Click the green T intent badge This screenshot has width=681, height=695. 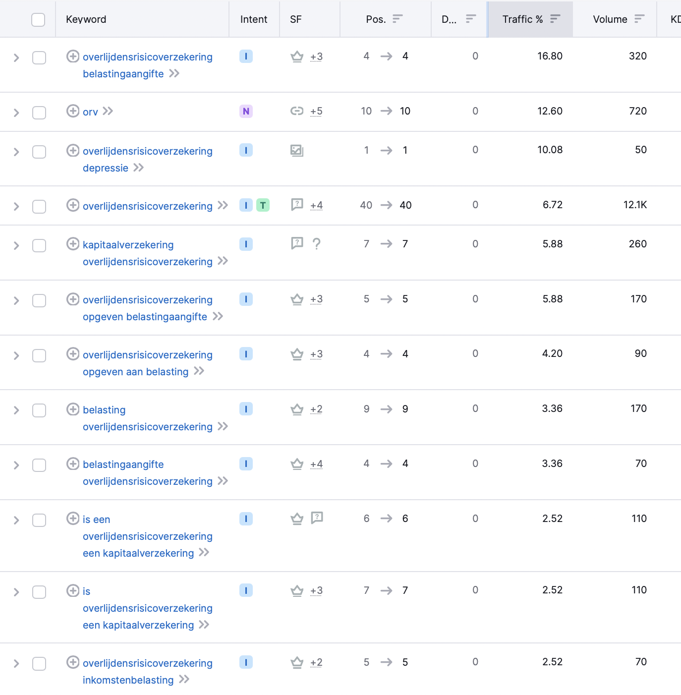click(263, 205)
